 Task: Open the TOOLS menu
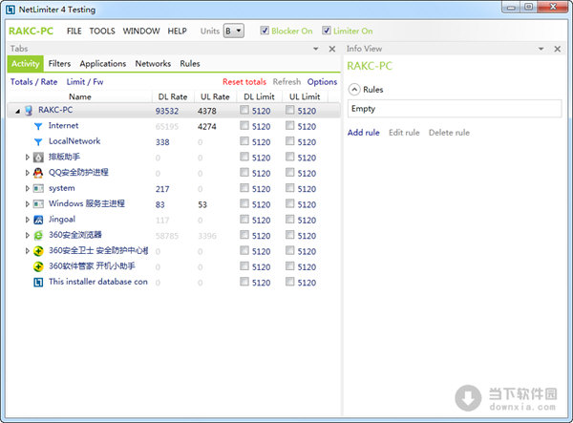[102, 32]
